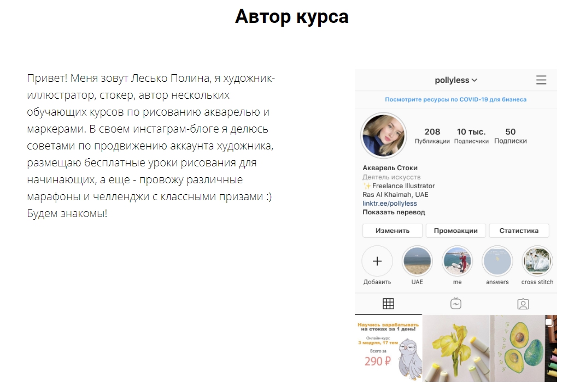Click the profile avatar photo
580x390 pixels.
[x=384, y=135]
